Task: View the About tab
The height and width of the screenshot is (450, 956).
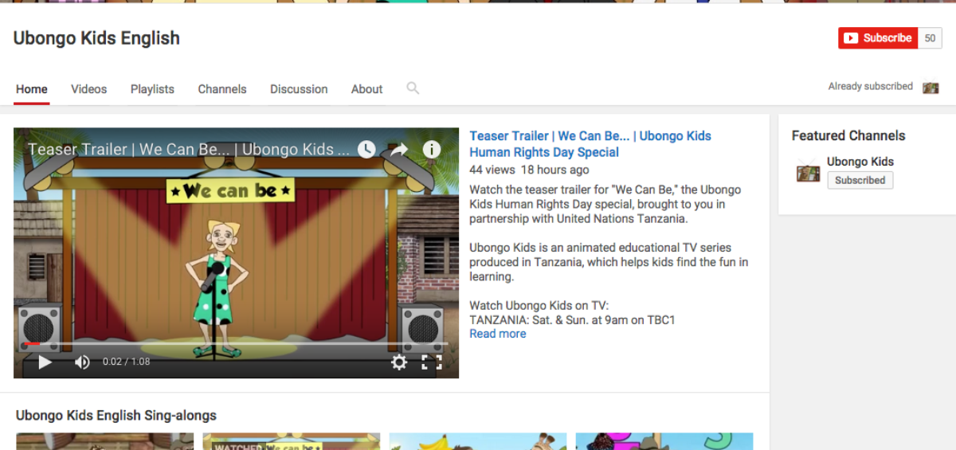Action: point(366,89)
